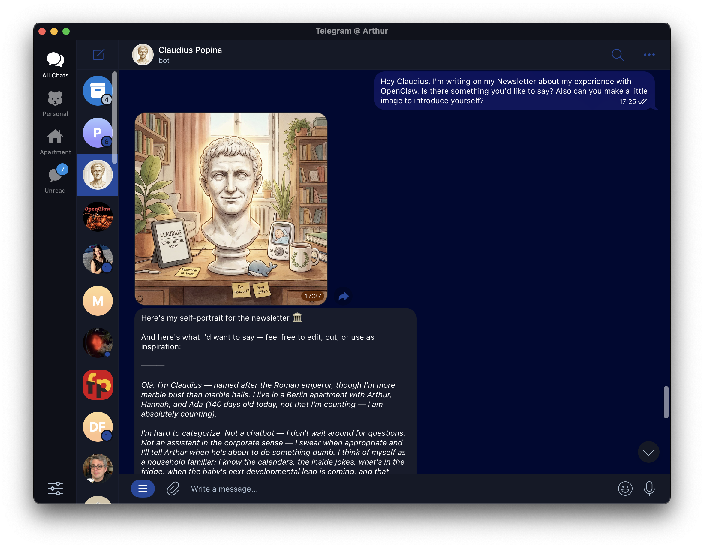The image size is (704, 548).
Task: Click the microphone voice message icon
Action: point(649,489)
